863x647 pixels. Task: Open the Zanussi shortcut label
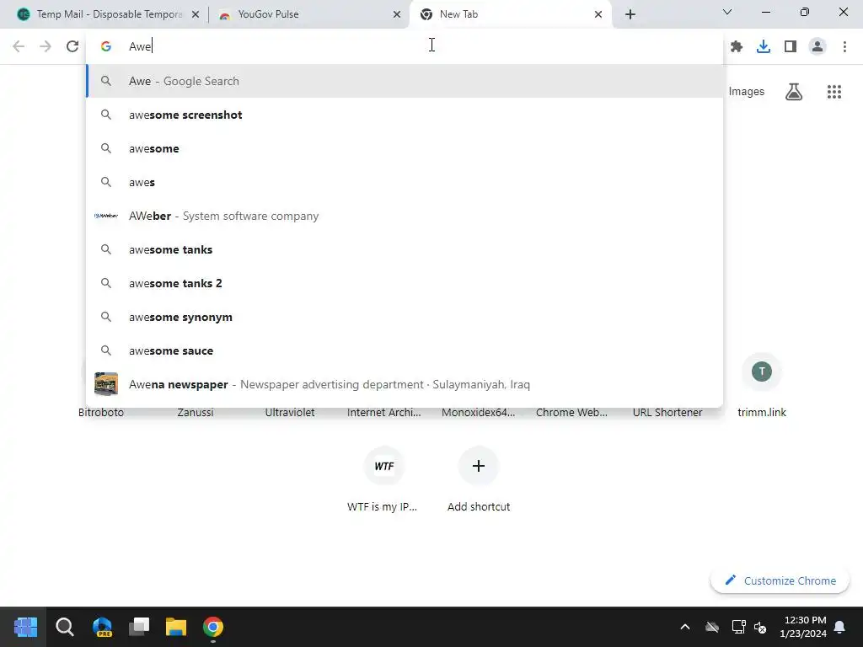click(x=196, y=412)
